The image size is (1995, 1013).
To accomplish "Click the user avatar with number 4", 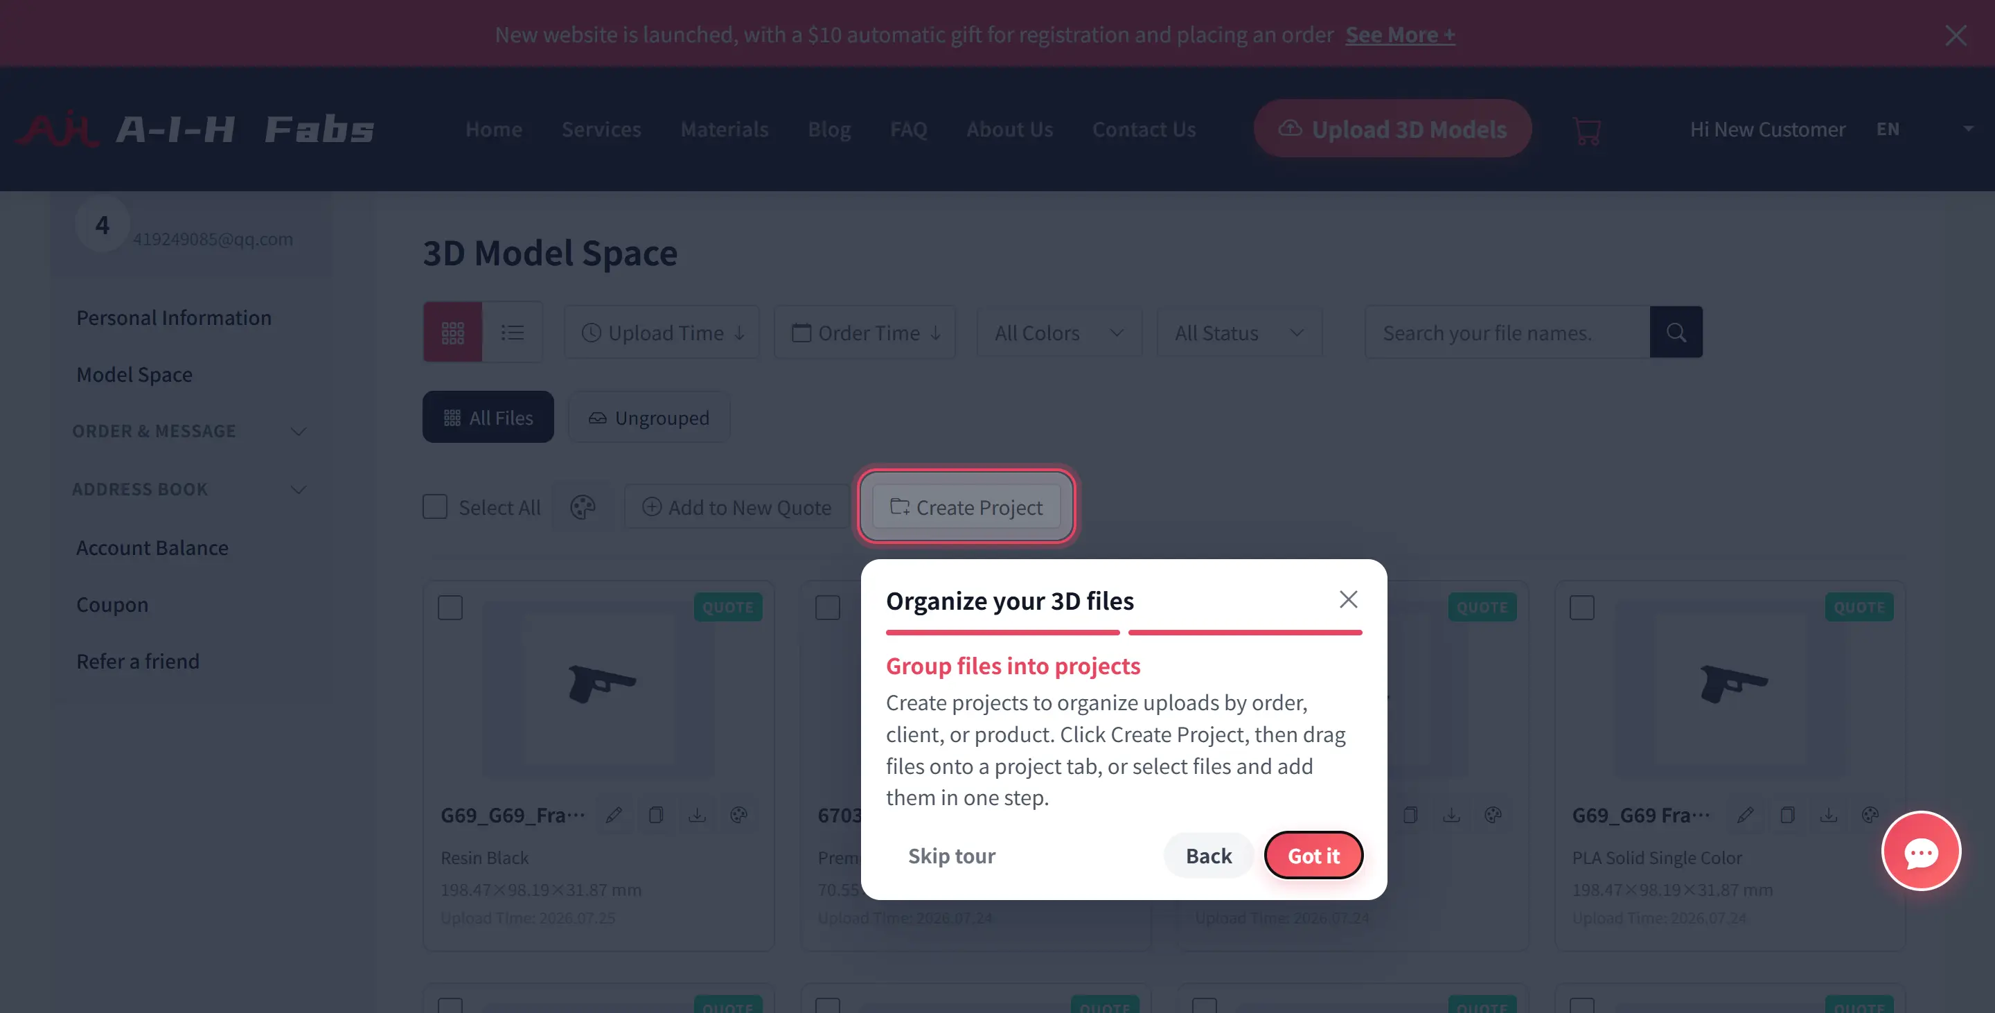I will [x=103, y=225].
